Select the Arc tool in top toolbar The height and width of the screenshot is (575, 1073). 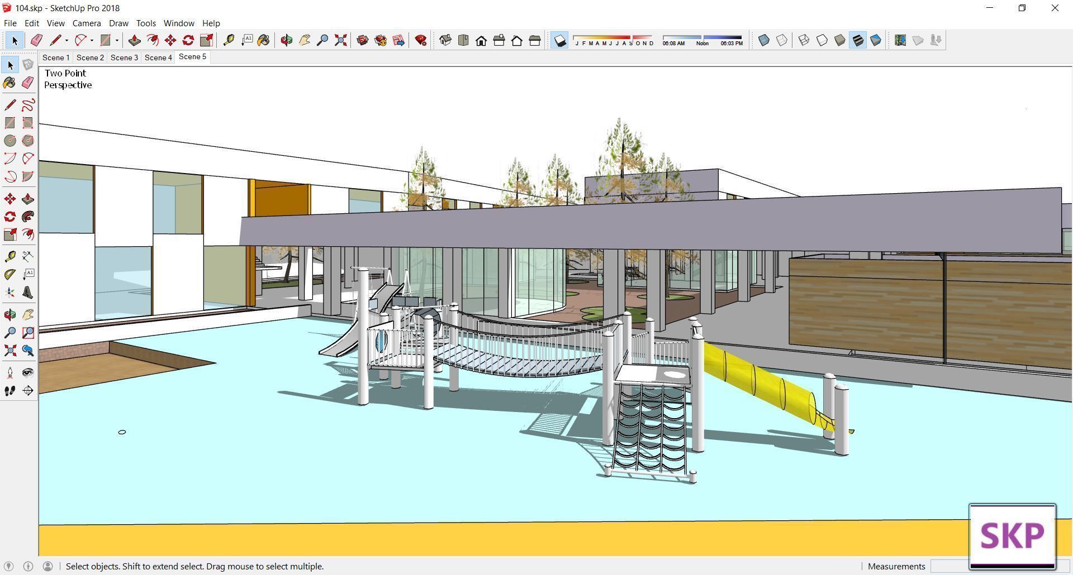click(80, 40)
